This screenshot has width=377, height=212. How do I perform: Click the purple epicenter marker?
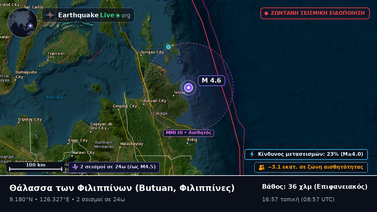(188, 88)
